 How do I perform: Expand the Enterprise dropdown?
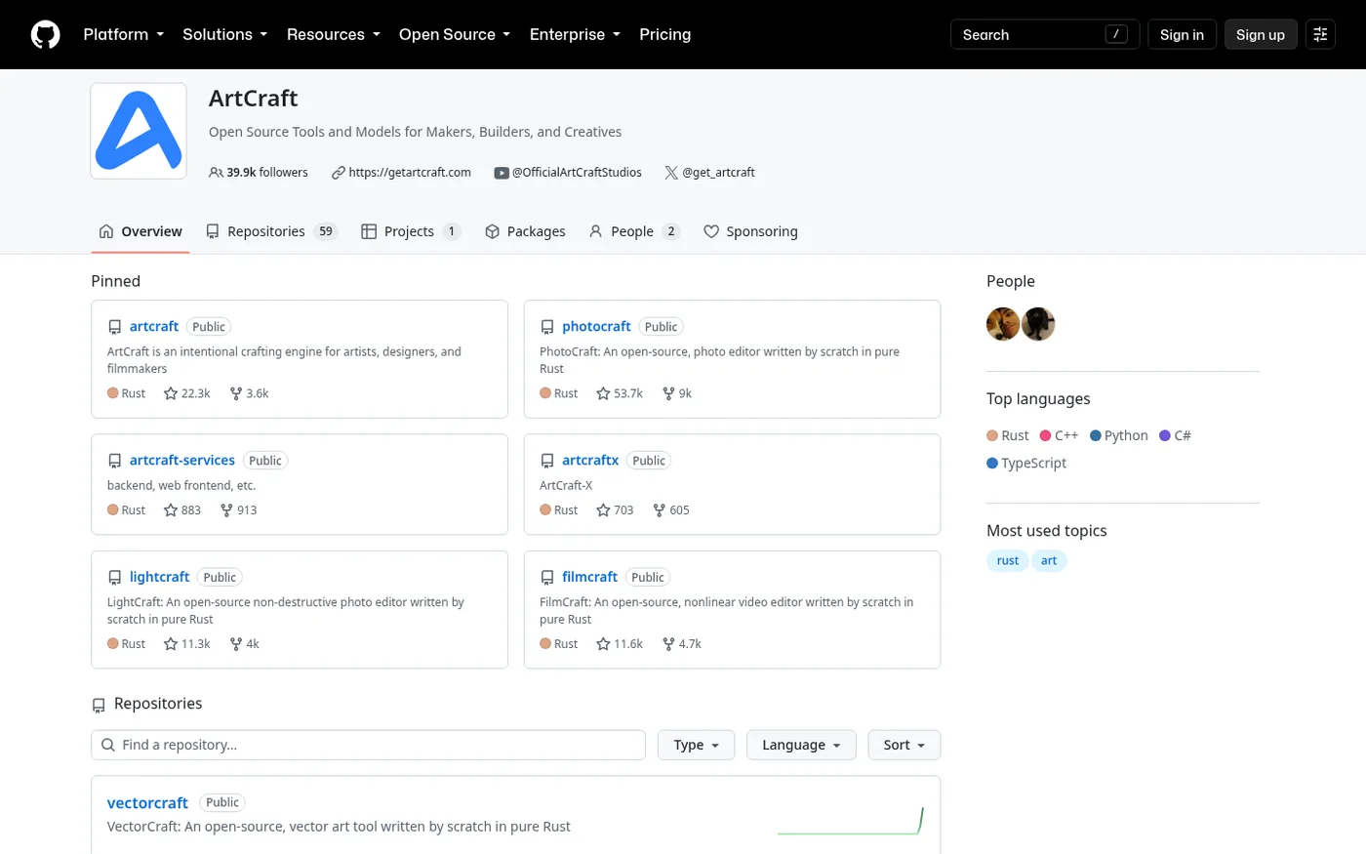575,34
